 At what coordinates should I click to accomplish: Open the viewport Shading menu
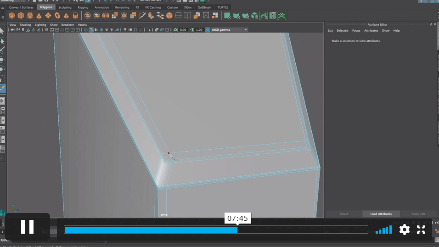tap(25, 25)
